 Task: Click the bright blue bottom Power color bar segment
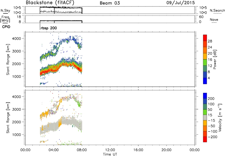click(205, 81)
